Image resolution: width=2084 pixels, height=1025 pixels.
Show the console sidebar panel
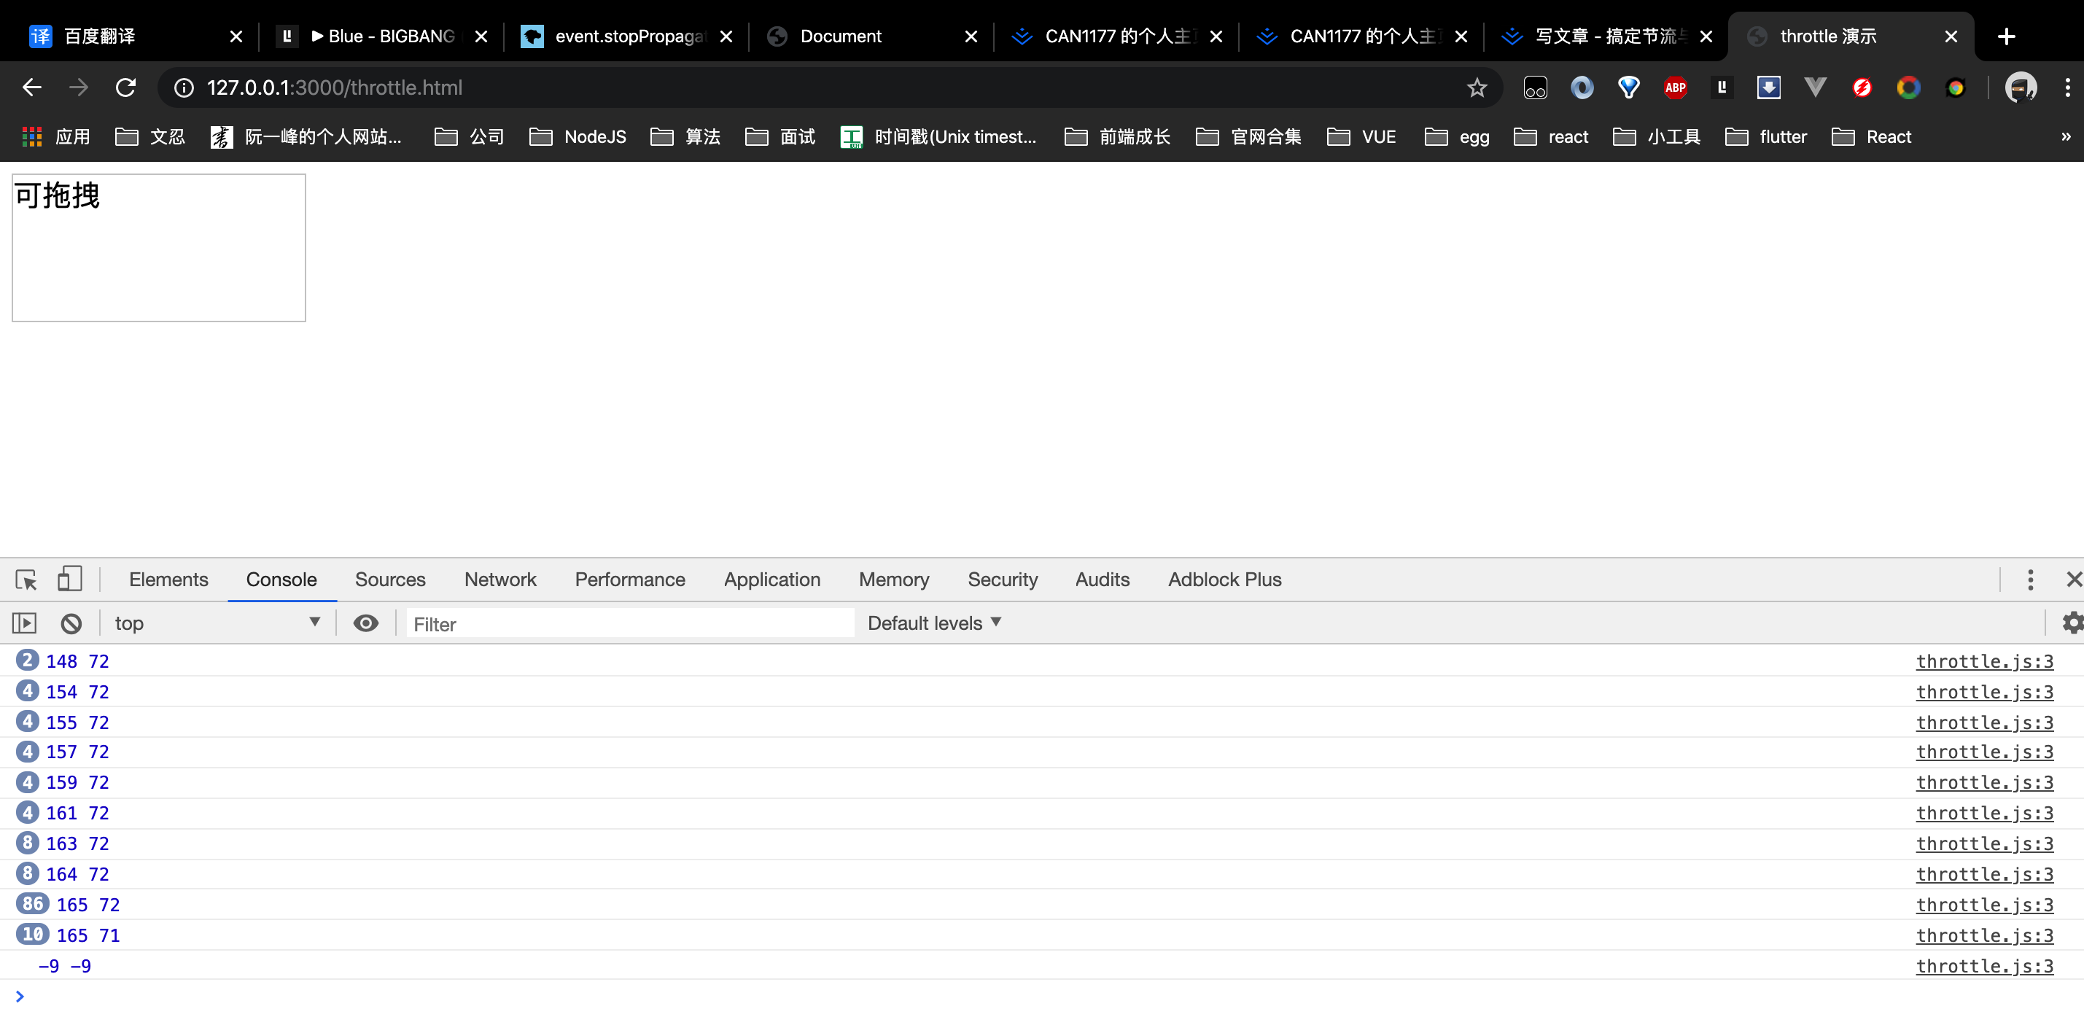pyautogui.click(x=24, y=623)
